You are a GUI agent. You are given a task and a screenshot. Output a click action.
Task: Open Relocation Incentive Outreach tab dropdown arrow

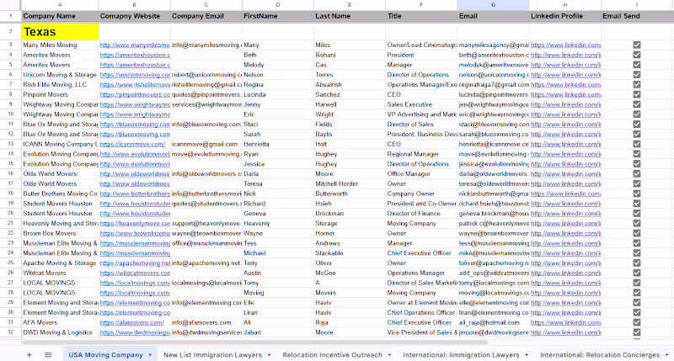pos(389,355)
